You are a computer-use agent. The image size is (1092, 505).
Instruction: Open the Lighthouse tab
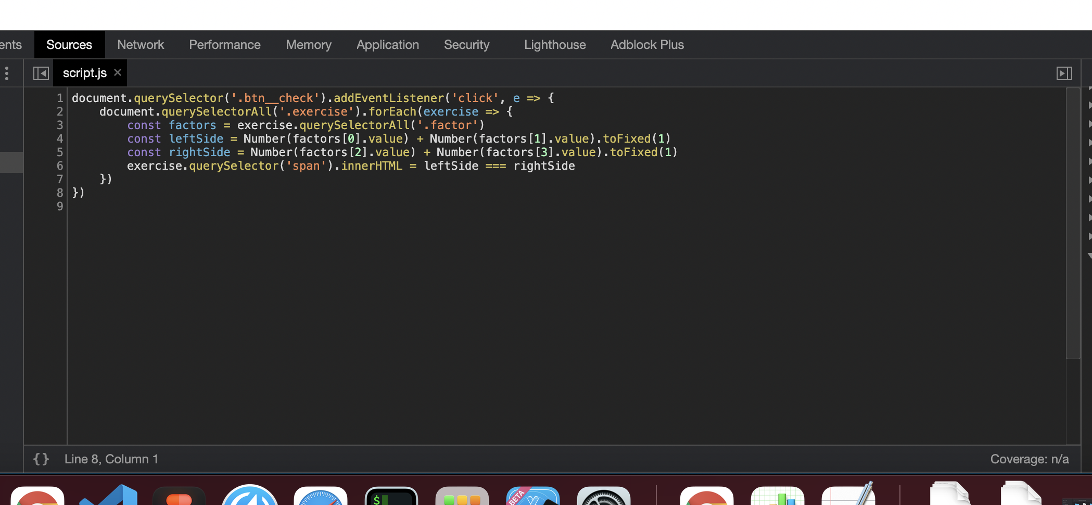pos(555,45)
